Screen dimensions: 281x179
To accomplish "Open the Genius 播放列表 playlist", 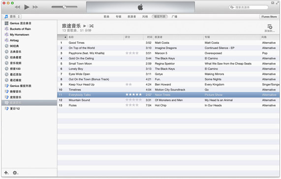I will click(x=29, y=86).
